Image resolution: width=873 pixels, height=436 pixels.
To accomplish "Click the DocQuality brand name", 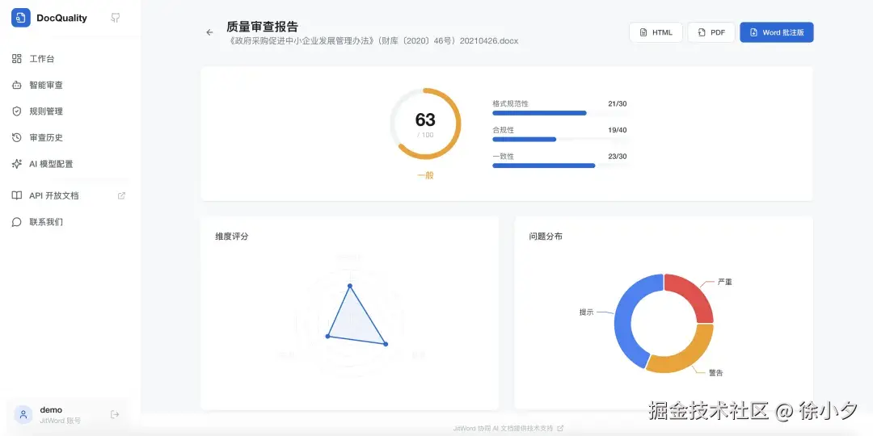I will (x=61, y=18).
